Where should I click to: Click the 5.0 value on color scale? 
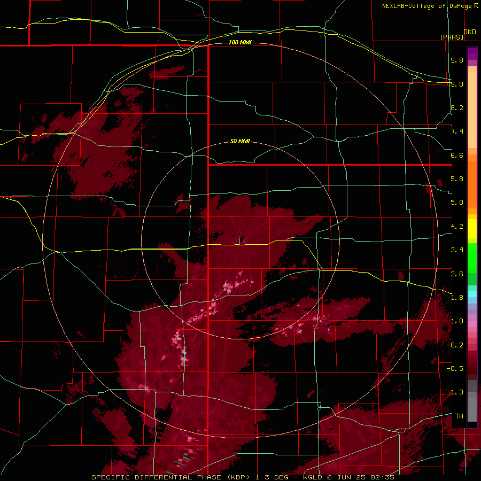coord(457,203)
